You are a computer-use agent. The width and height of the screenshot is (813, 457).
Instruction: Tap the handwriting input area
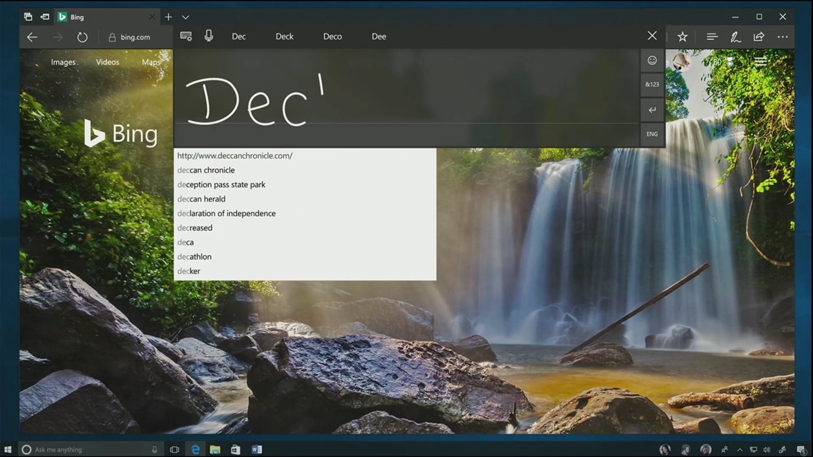(x=406, y=97)
